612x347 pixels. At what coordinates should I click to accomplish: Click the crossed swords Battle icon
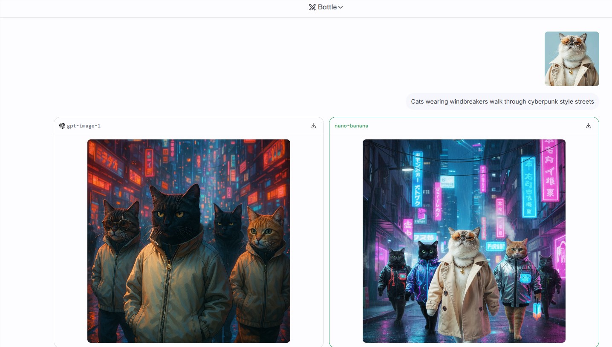coord(312,7)
